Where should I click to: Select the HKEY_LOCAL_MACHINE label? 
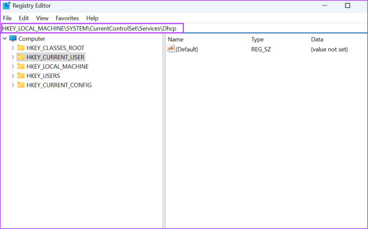coord(57,67)
